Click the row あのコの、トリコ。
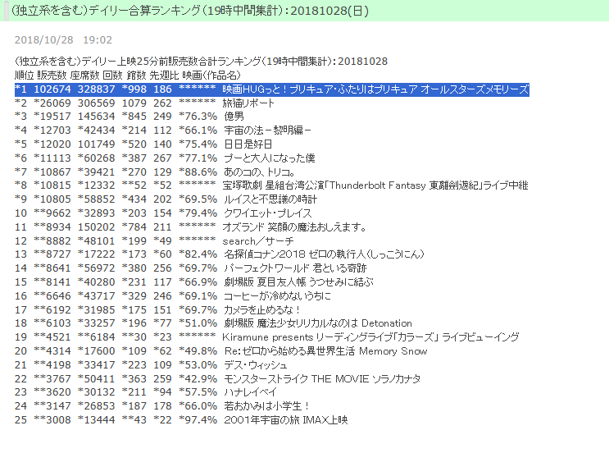Viewport: 609px width, 476px height. (x=156, y=172)
